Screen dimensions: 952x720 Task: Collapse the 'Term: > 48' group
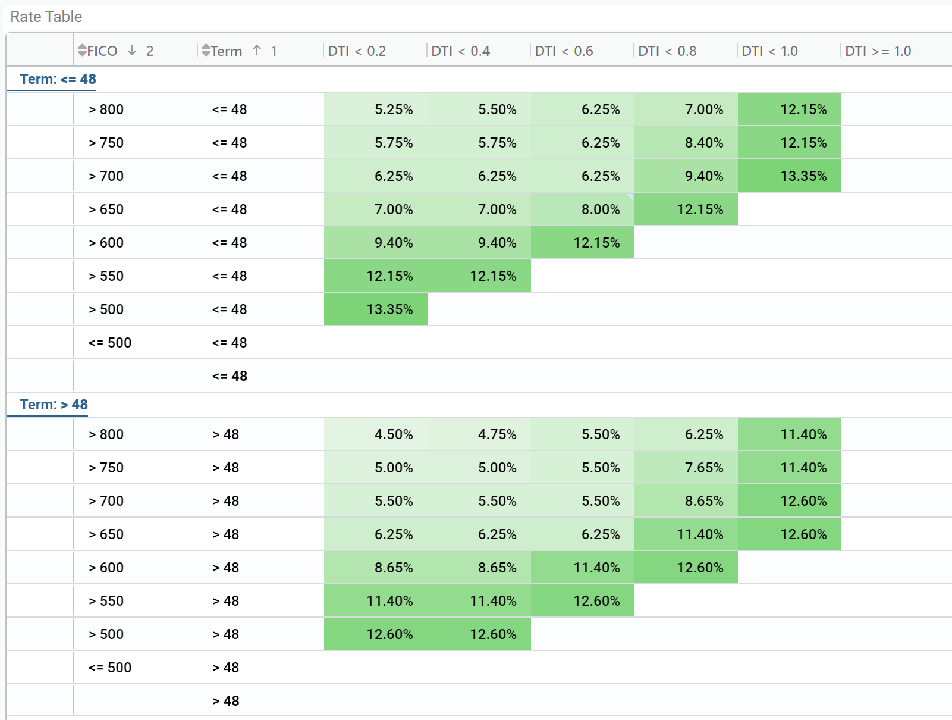pos(54,405)
